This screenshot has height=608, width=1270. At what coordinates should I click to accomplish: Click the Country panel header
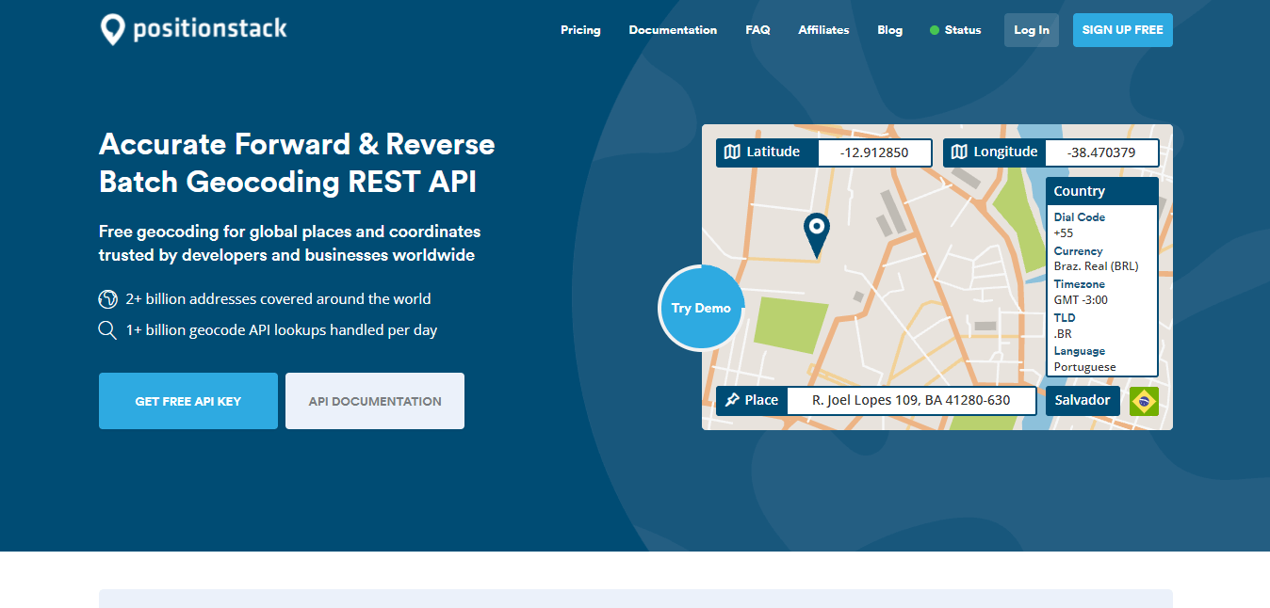[1101, 191]
